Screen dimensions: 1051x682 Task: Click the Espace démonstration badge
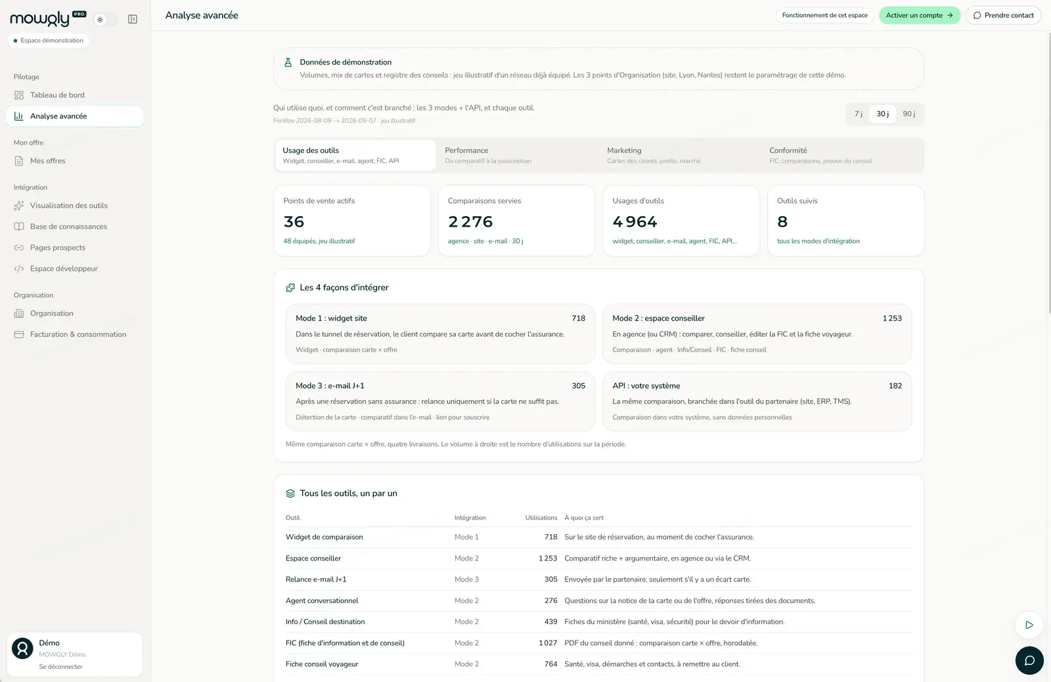[49, 41]
